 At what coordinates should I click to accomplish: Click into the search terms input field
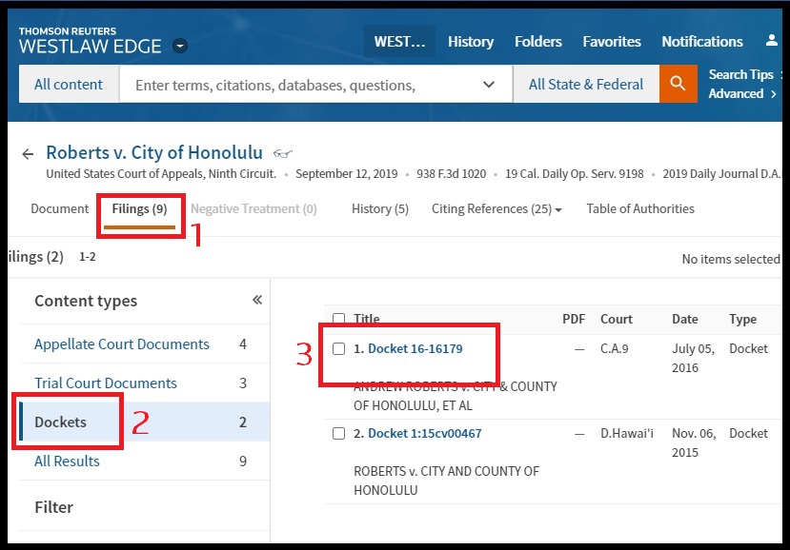[x=295, y=85]
